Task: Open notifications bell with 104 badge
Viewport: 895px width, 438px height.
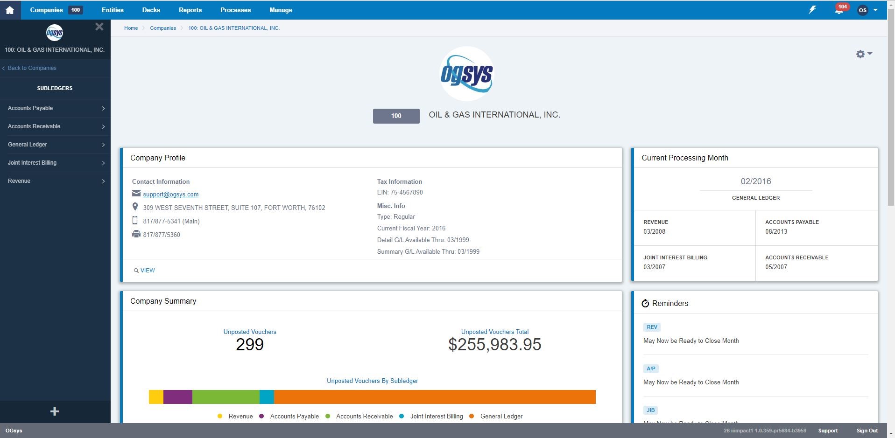Action: tap(840, 9)
